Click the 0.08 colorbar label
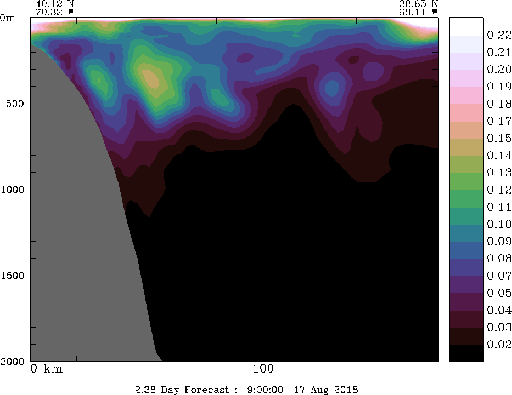Viewport: 512px width, 395px height. coord(499,259)
